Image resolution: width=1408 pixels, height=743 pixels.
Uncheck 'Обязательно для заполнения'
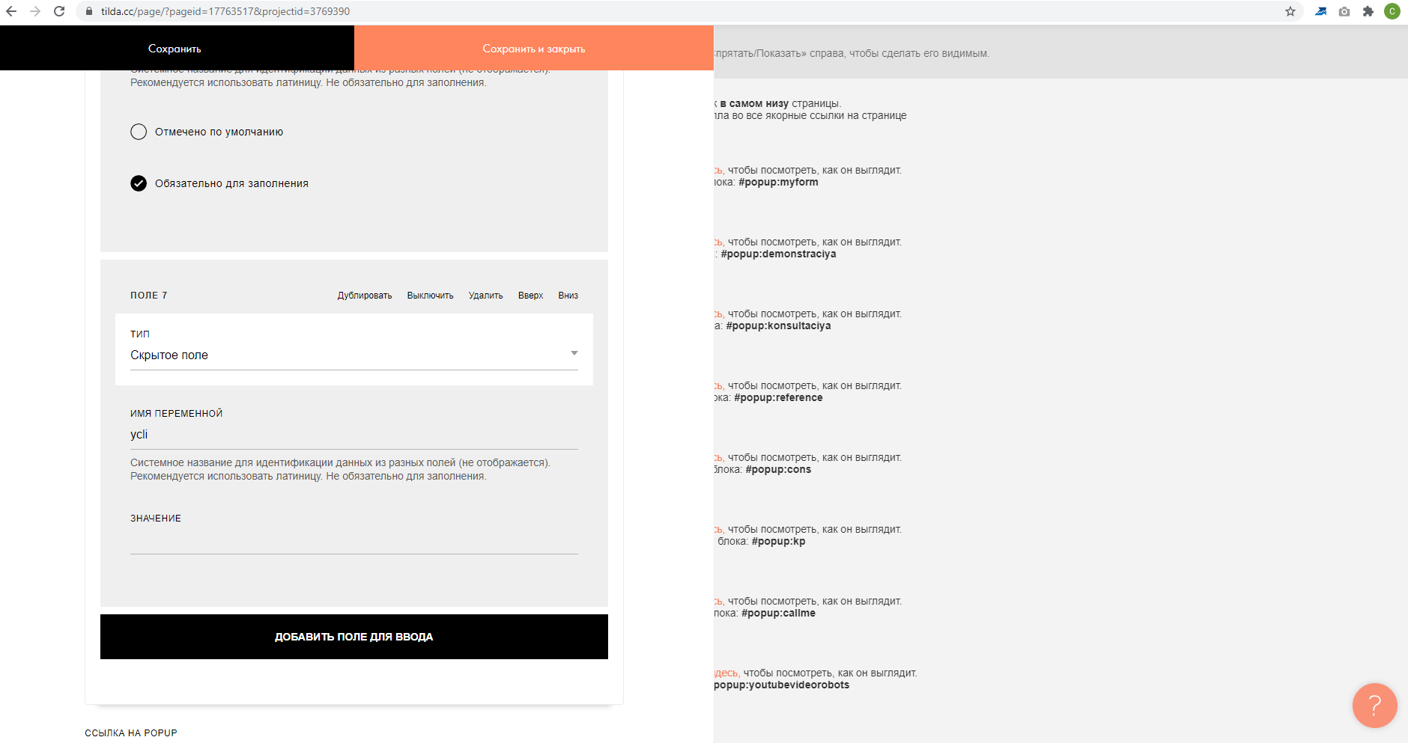click(x=139, y=183)
